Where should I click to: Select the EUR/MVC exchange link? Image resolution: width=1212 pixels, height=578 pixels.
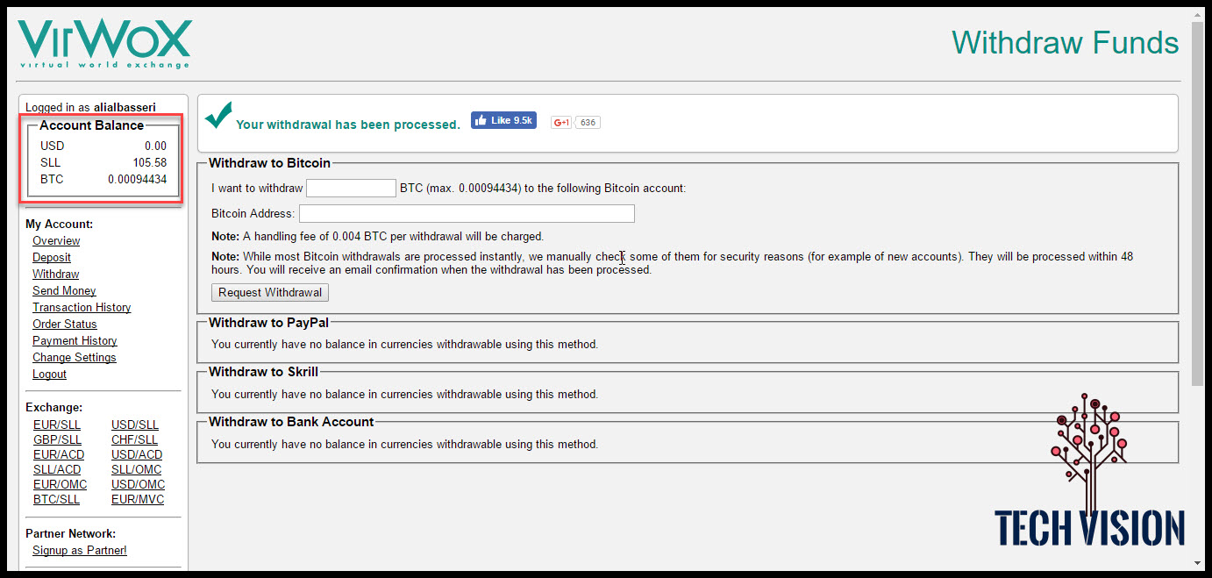pyautogui.click(x=138, y=499)
